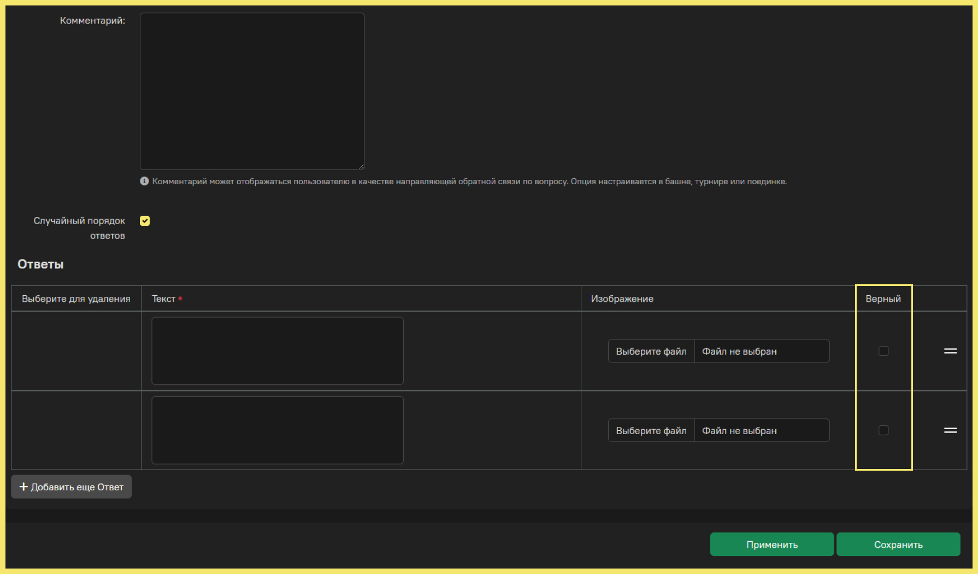Viewport: 978px width, 574px height.
Task: Click inside the Комментарий text area
Action: coord(252,91)
